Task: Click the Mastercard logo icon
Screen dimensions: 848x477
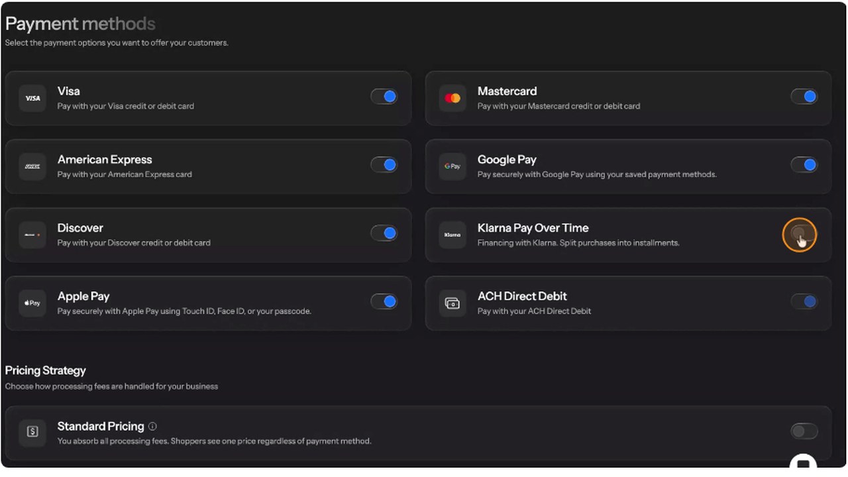Action: [x=452, y=98]
